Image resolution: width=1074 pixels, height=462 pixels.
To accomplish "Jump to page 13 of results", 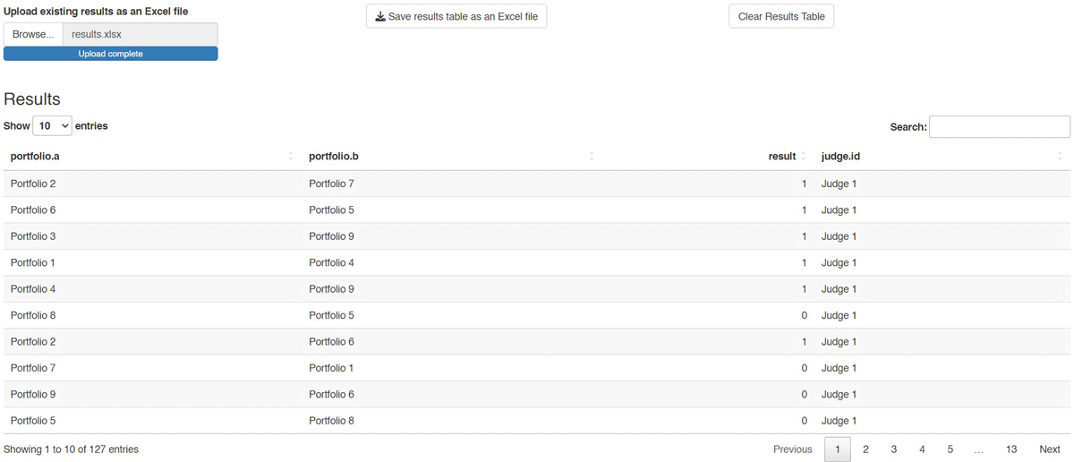I will [x=1011, y=449].
